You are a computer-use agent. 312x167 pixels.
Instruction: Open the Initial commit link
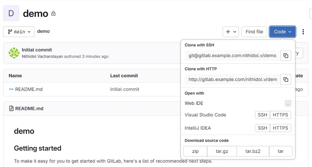point(37,50)
